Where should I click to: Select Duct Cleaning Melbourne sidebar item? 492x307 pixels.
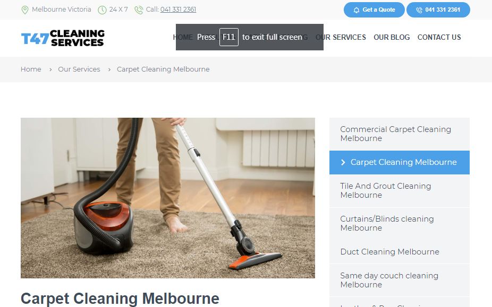point(400,252)
